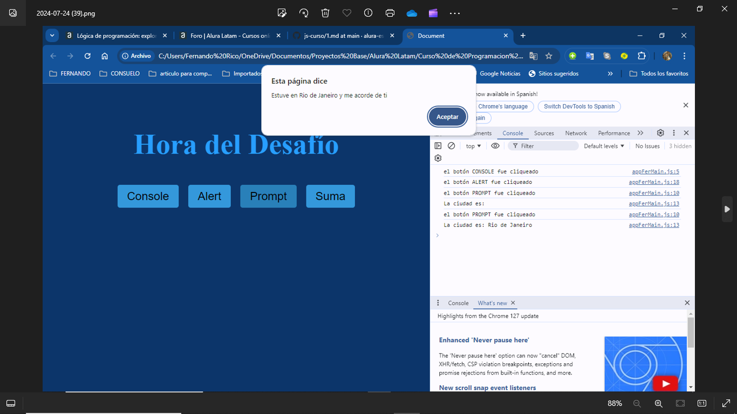This screenshot has height=414, width=737.
Task: Open Clipchamp icon in Photos toolbar
Action: click(433, 13)
